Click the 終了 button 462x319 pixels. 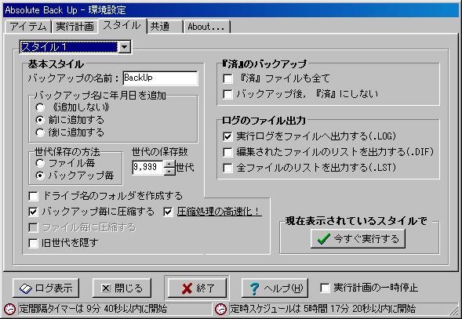click(x=197, y=288)
